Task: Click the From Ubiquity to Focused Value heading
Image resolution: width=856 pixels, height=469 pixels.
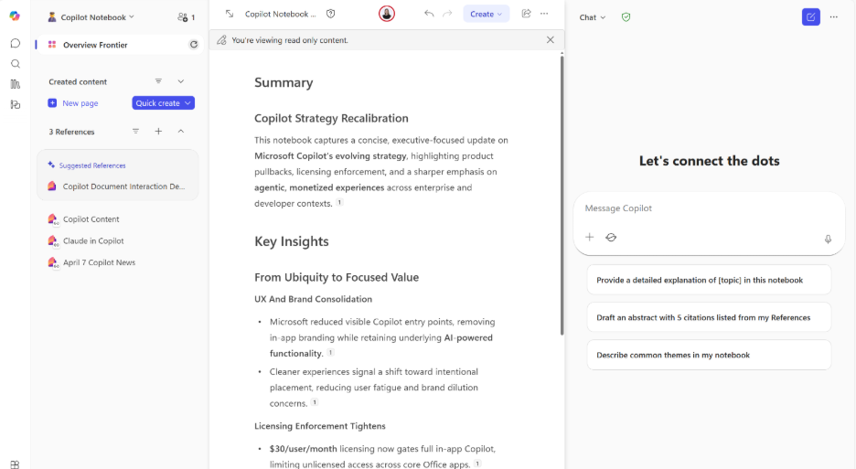Action: [337, 277]
